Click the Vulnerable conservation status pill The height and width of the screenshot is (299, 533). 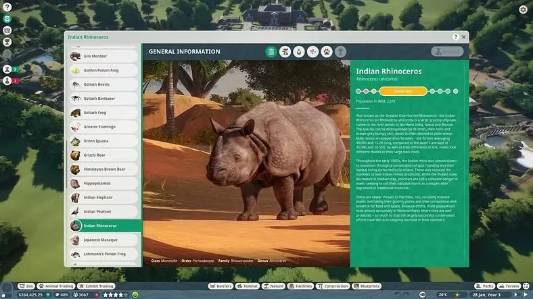(403, 91)
